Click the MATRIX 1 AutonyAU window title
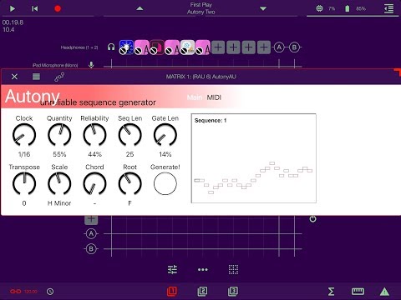Image resolution: width=401 pixels, height=300 pixels. click(200, 77)
